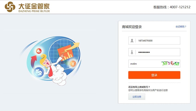Focus the username field showing 18734579300
The width and height of the screenshot is (196, 111).
[x=154, y=40]
